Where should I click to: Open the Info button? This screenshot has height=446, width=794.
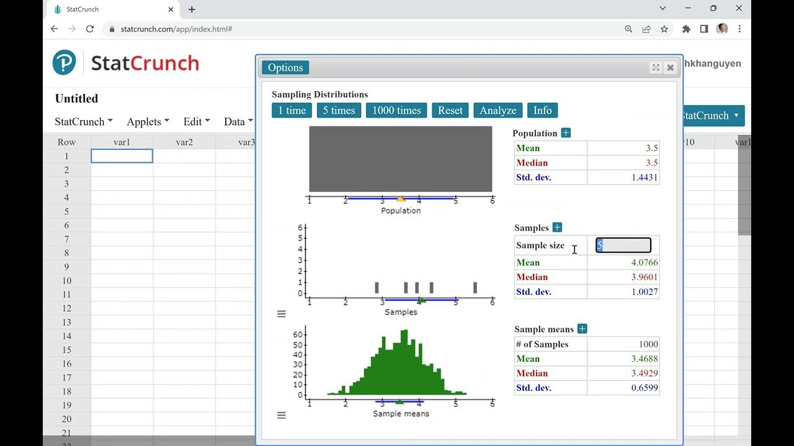coord(543,110)
